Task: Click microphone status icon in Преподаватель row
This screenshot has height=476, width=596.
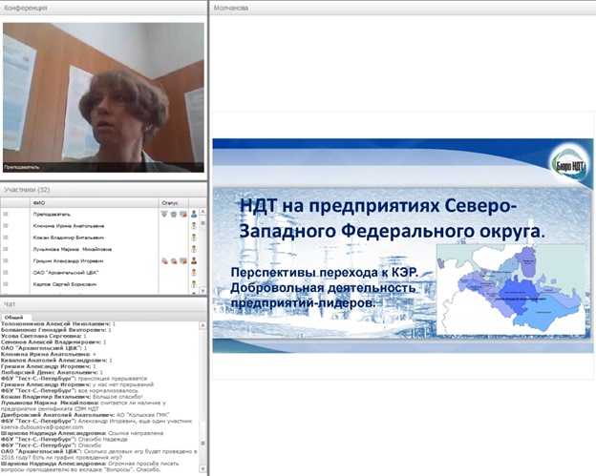Action: pyautogui.click(x=164, y=214)
